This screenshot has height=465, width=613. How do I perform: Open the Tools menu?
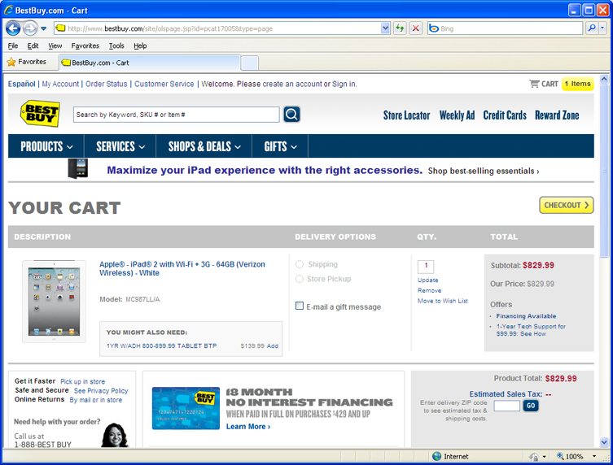point(116,46)
